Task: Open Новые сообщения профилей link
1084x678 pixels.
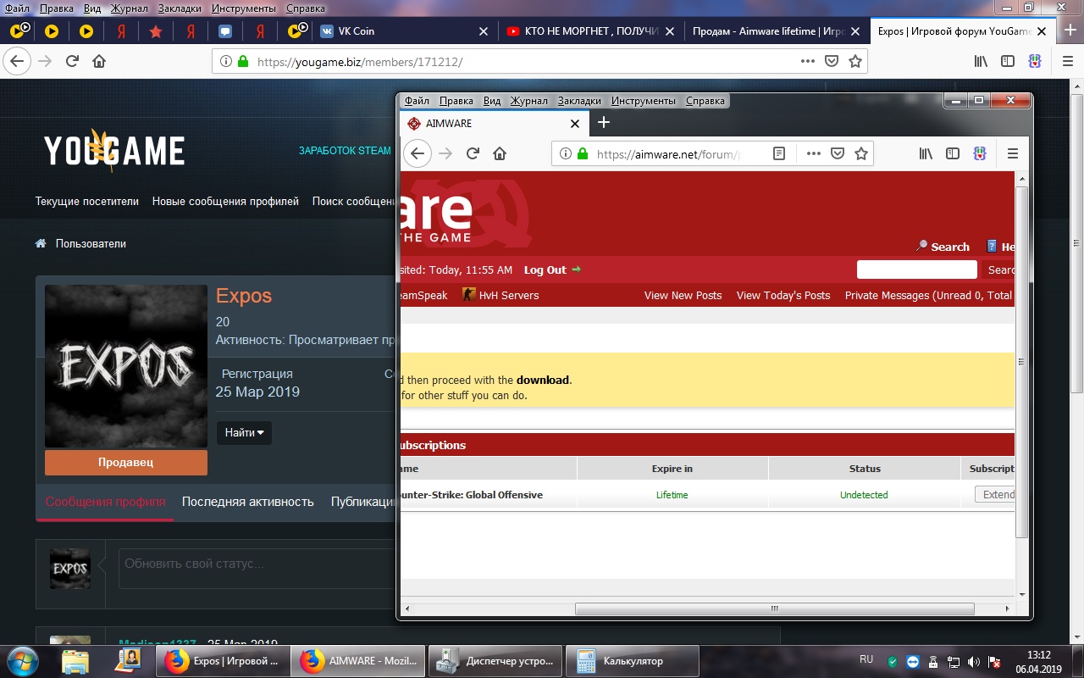Action: tap(225, 202)
